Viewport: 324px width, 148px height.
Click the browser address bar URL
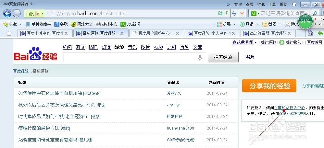(x=87, y=14)
